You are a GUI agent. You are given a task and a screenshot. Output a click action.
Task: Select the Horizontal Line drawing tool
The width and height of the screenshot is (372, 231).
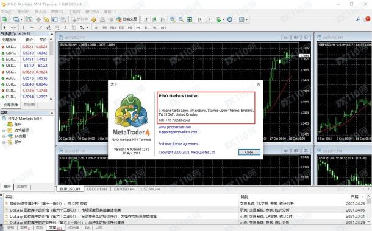[32, 28]
